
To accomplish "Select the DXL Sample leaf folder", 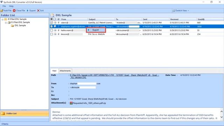I will pos(20,26).
